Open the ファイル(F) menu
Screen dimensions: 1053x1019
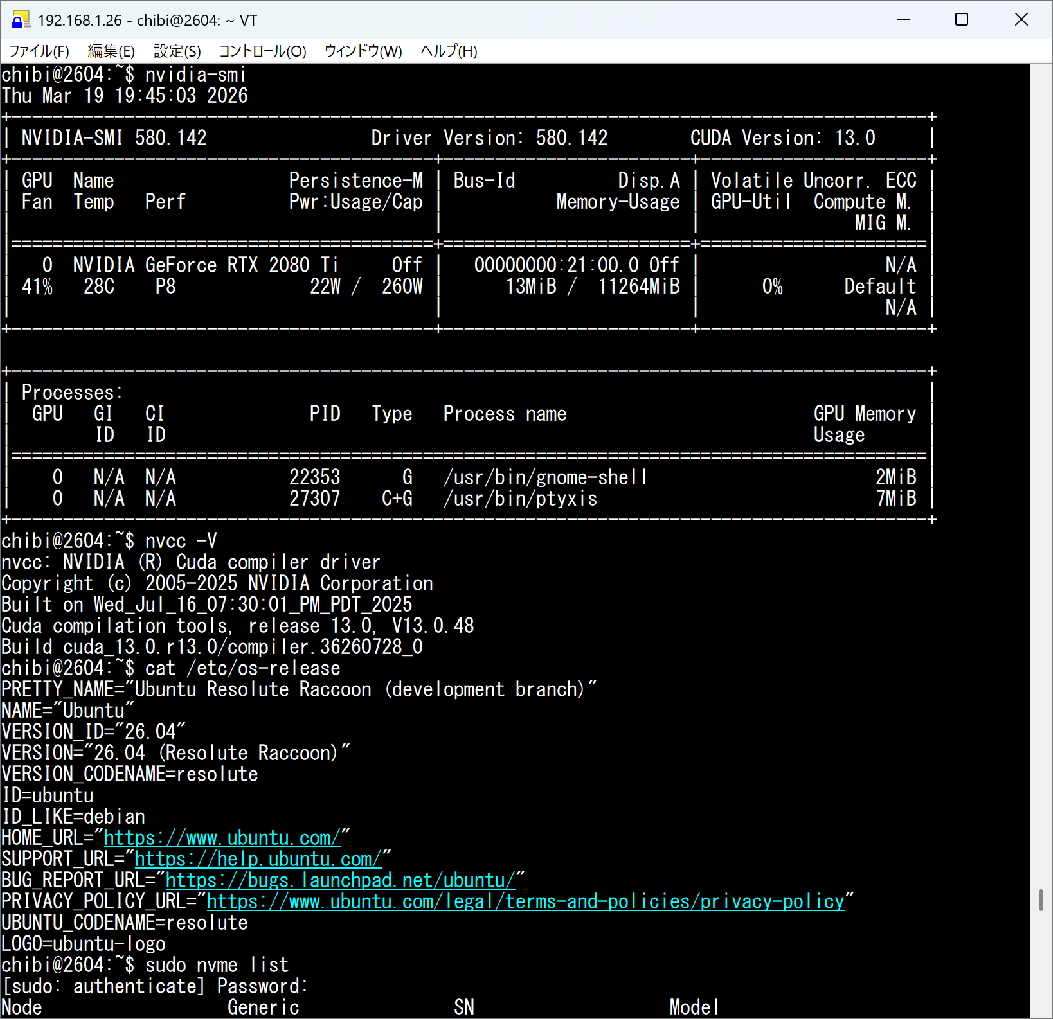coord(39,51)
